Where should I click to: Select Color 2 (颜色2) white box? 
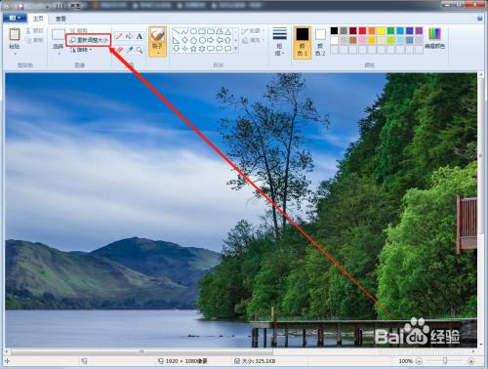320,42
